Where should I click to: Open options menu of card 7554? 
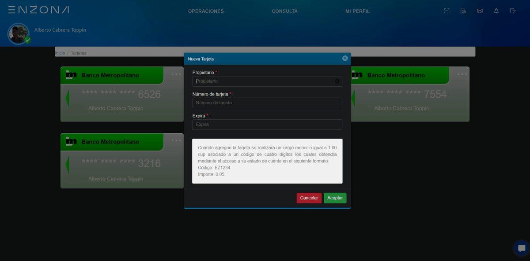click(x=462, y=74)
